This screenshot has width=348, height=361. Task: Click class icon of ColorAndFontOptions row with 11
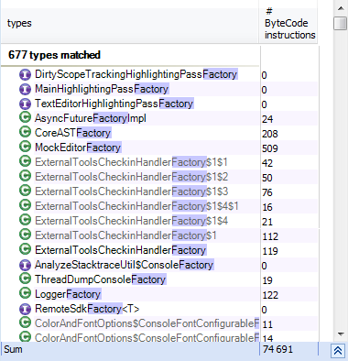(25, 323)
